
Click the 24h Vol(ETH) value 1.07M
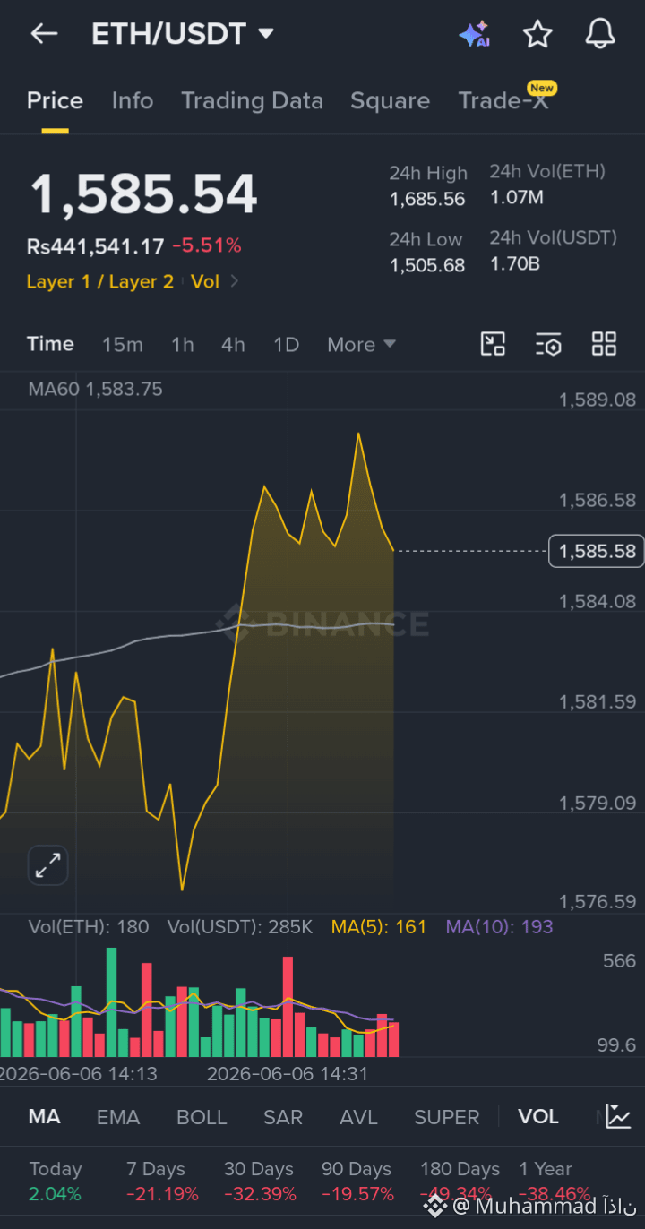[x=517, y=197]
